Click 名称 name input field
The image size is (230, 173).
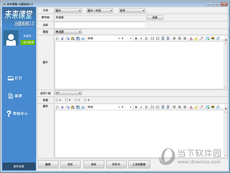click(x=100, y=25)
